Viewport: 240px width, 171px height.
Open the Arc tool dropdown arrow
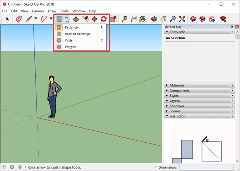[x=51, y=18]
